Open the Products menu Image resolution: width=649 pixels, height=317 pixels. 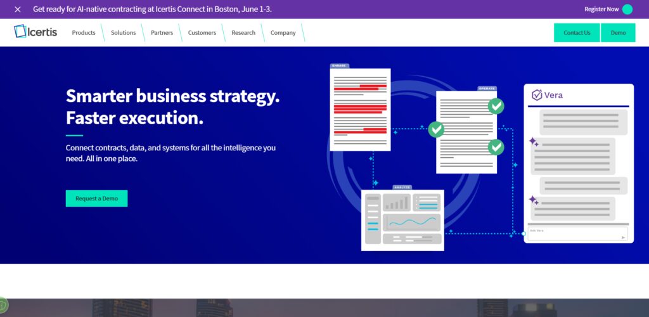click(84, 33)
